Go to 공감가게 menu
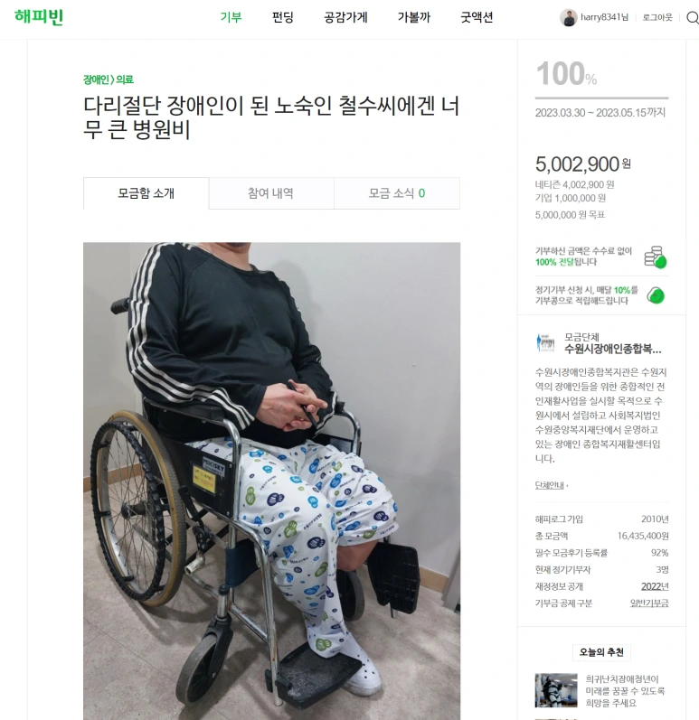Image resolution: width=699 pixels, height=720 pixels. pos(345,17)
